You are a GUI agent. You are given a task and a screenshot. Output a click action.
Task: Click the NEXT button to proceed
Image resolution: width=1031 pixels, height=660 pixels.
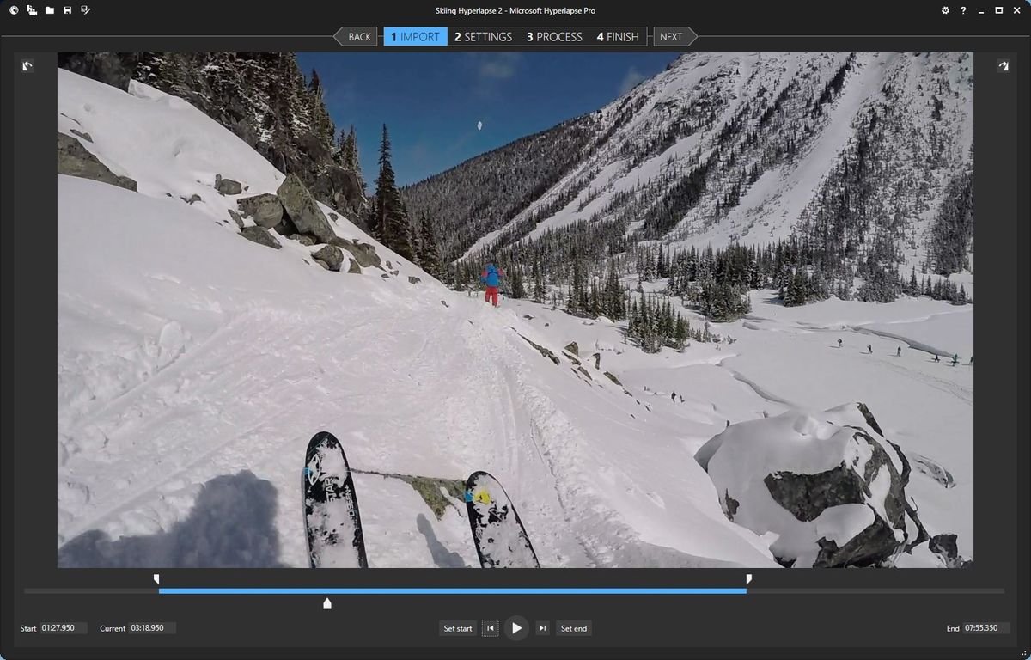[x=671, y=36]
